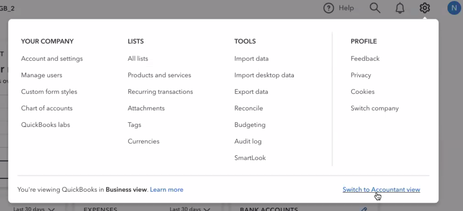The width and height of the screenshot is (463, 211).
Task: Click the search magnifier icon
Action: 375,8
